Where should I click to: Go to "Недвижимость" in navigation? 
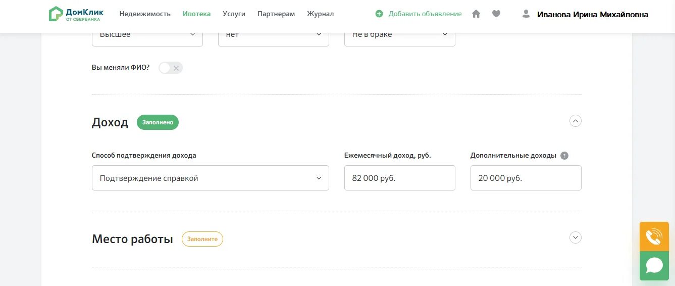[x=145, y=14]
